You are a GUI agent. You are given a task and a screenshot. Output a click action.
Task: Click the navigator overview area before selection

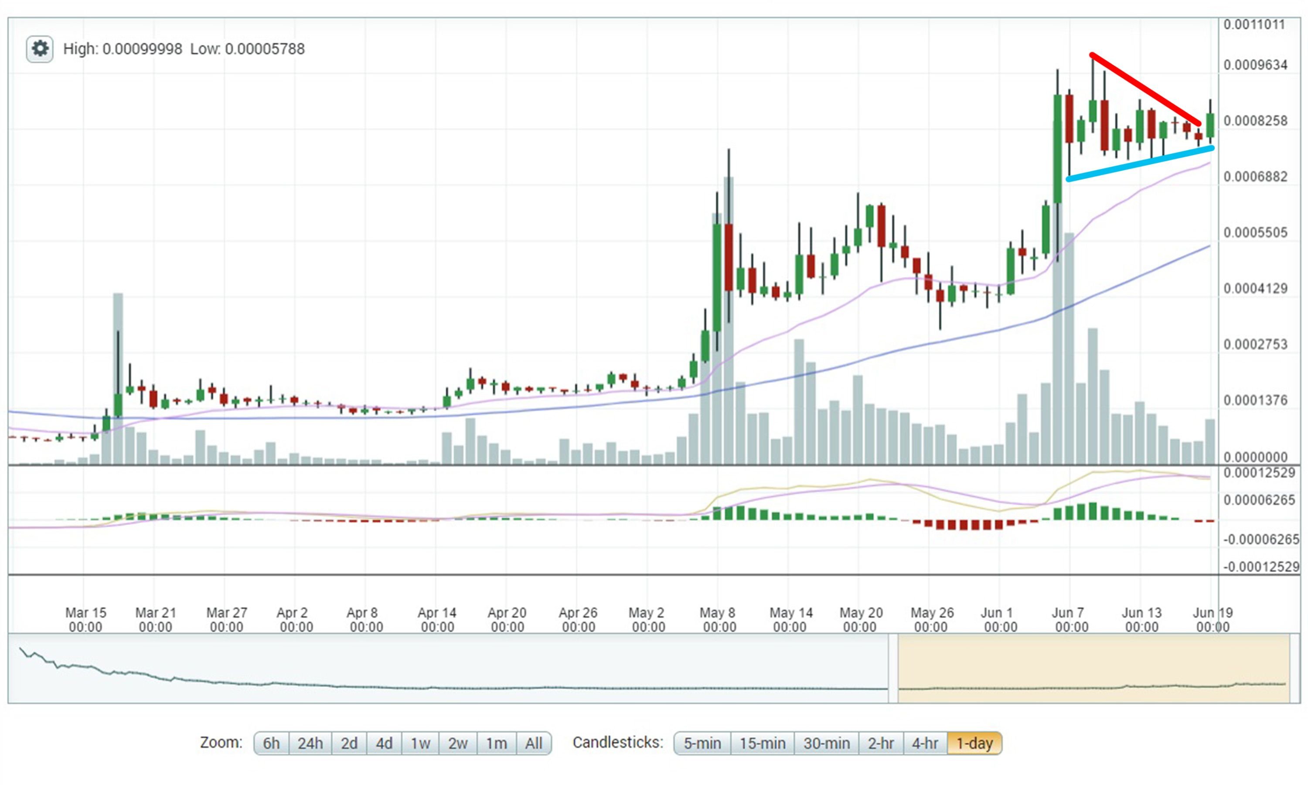click(448, 669)
